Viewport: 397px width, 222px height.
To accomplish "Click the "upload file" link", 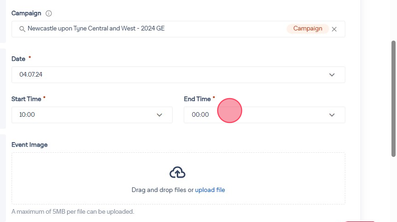I will click(210, 190).
